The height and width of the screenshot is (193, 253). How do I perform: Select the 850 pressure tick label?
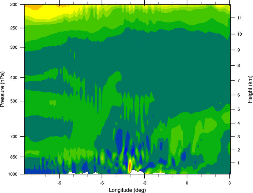pyautogui.click(x=14, y=157)
